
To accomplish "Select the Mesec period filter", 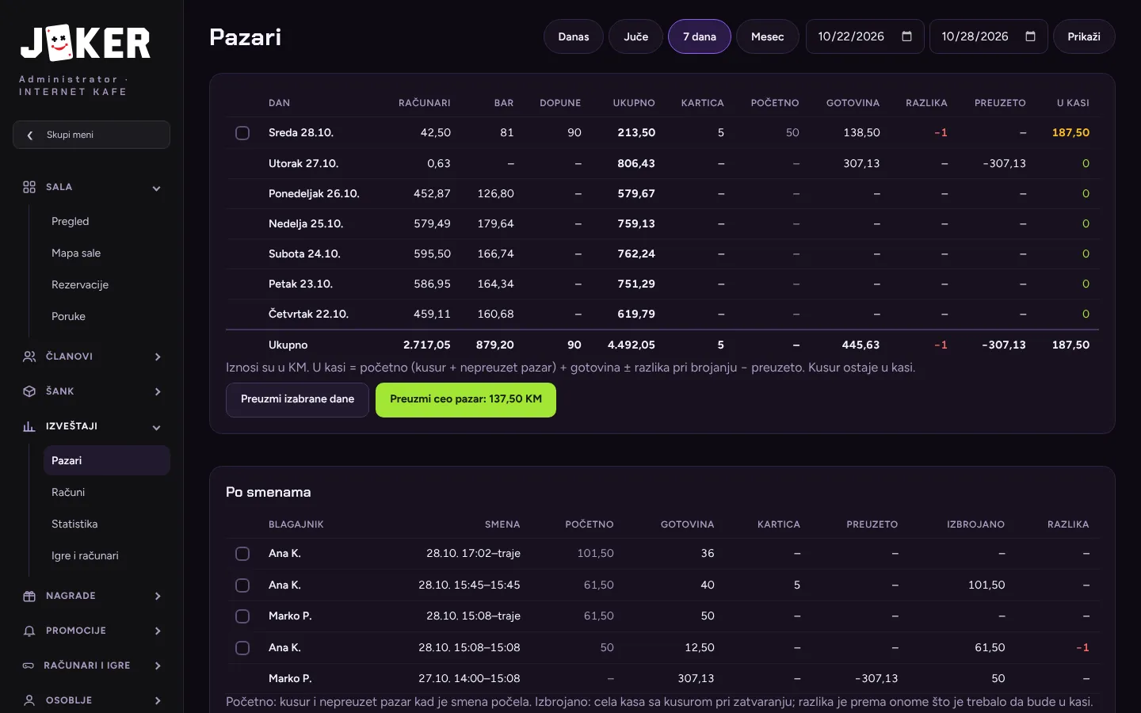I will (767, 36).
